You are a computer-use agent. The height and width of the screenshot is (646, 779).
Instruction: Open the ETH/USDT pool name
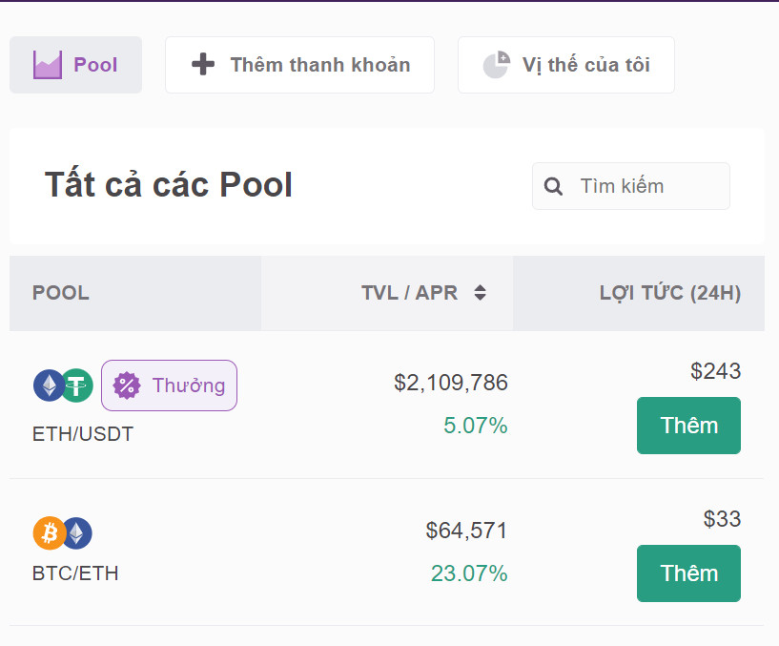click(83, 434)
